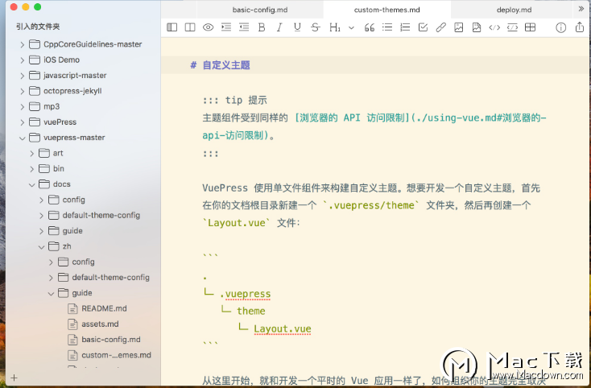Switch to custom-themes.md tab
This screenshot has width=591, height=388.
coord(387,10)
